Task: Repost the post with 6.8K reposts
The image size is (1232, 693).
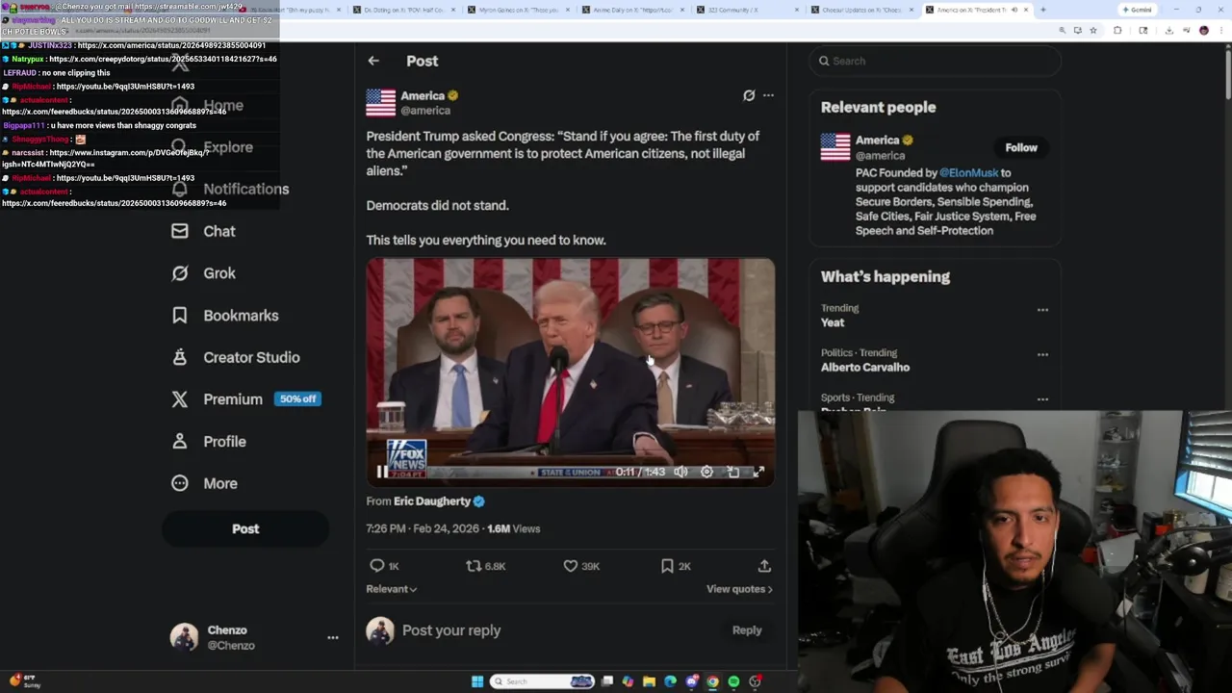Action: pyautogui.click(x=485, y=566)
